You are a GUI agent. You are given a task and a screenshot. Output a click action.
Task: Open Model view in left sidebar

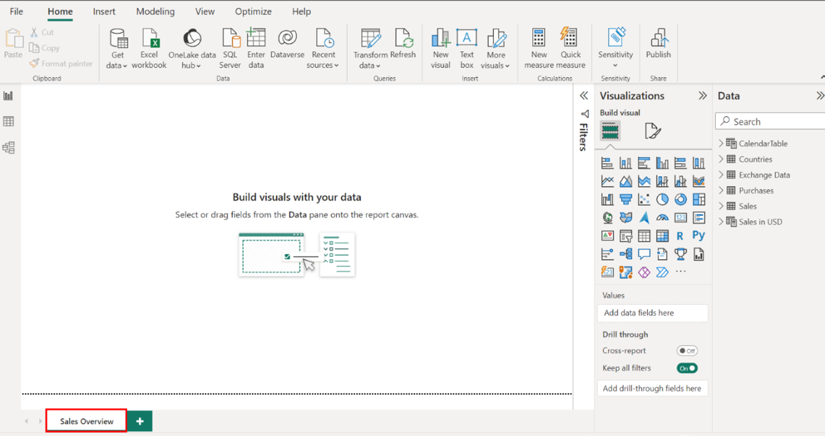pos(9,148)
